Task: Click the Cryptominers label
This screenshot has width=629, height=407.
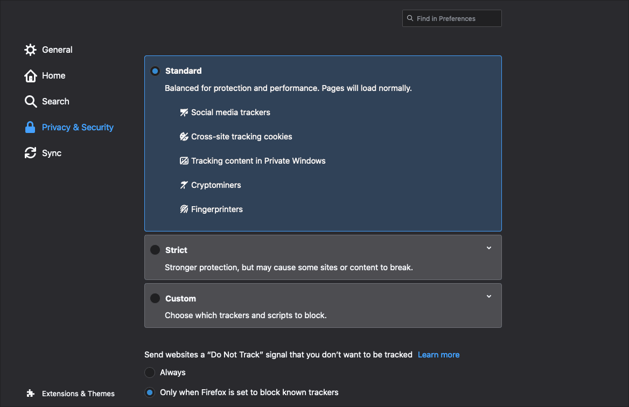Action: pyautogui.click(x=216, y=185)
